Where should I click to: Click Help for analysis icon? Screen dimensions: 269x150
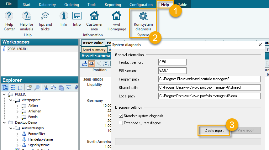point(26,20)
